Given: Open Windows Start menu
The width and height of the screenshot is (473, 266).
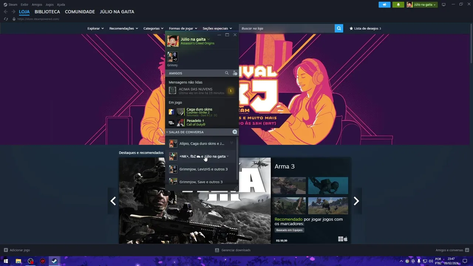Looking at the screenshot, I should [x=6, y=261].
